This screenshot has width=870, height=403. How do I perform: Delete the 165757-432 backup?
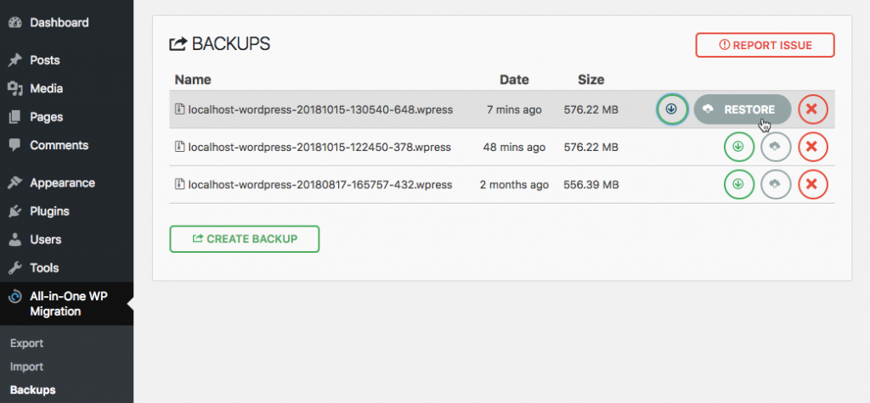[x=813, y=185]
